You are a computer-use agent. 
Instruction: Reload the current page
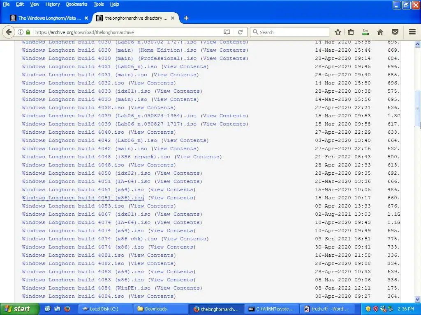click(x=240, y=32)
